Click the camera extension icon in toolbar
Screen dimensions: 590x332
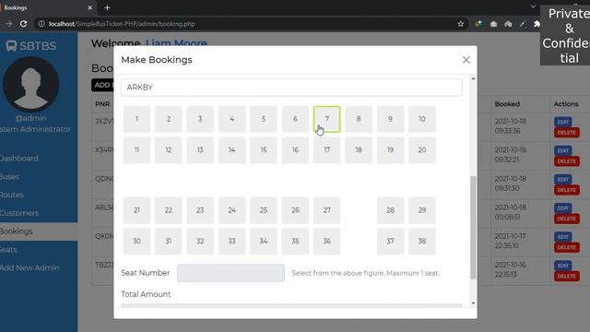pyautogui.click(x=493, y=24)
